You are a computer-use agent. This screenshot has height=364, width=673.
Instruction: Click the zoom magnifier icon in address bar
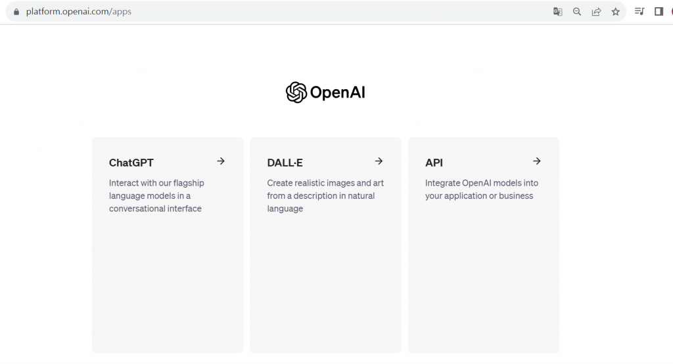(577, 12)
